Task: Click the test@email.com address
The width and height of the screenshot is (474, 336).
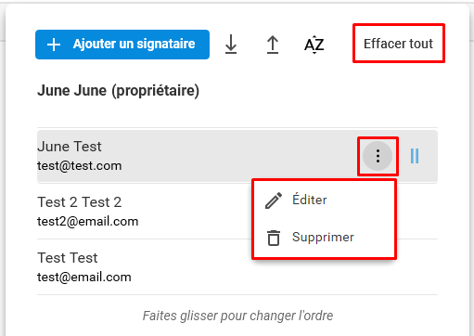Action: pos(84,278)
